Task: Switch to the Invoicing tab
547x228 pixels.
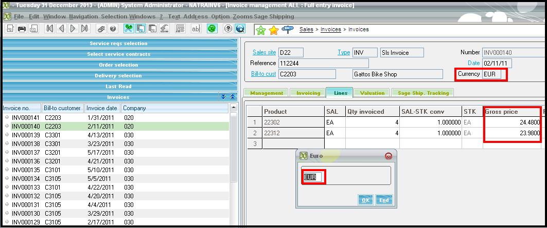Action: pyautogui.click(x=308, y=93)
